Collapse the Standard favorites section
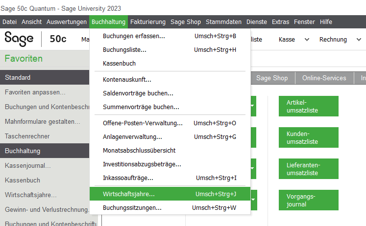 click(x=45, y=77)
